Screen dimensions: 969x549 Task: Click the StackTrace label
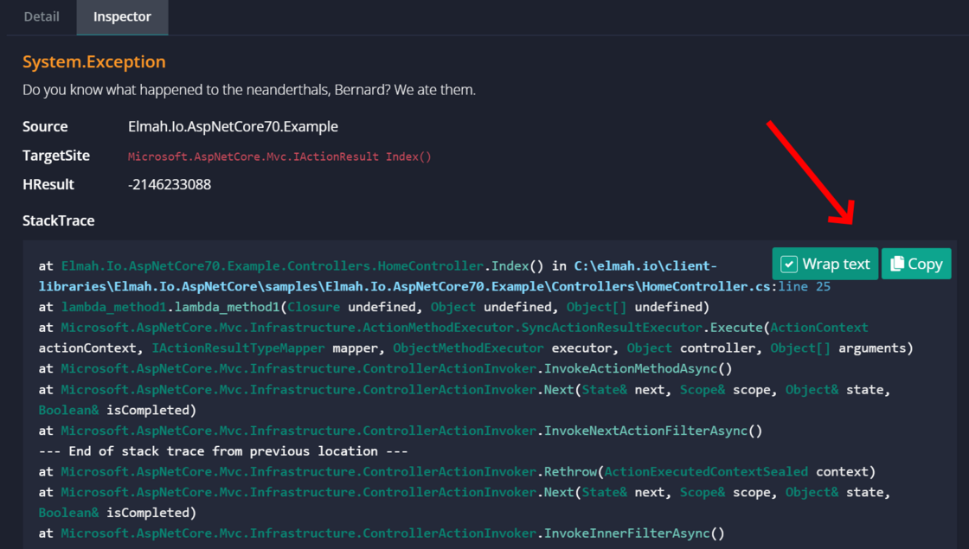click(x=59, y=220)
